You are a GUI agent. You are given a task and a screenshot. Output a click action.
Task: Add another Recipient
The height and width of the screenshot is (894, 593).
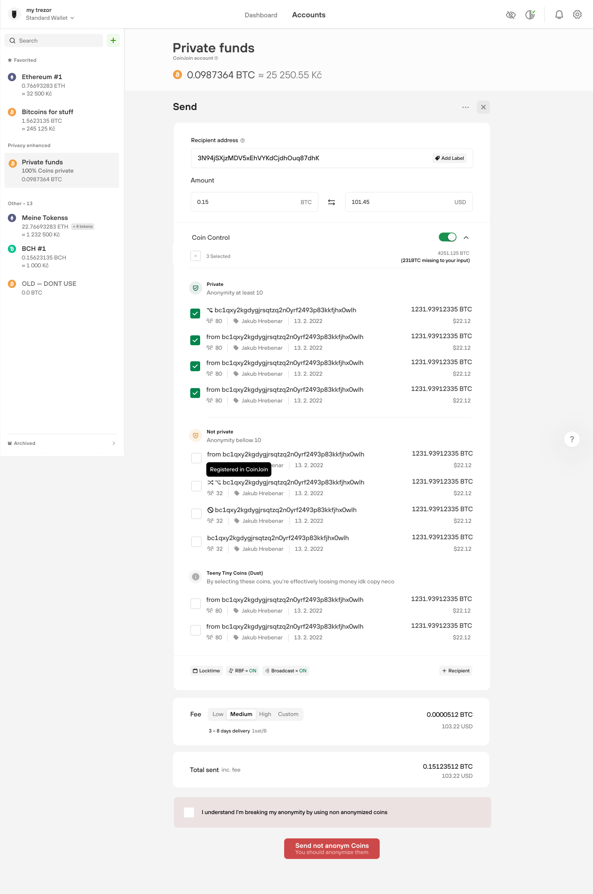(x=456, y=671)
